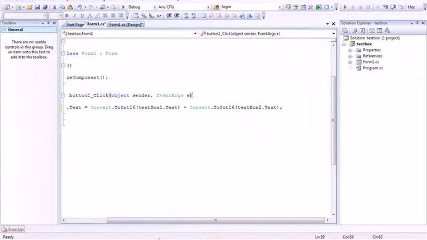The width and height of the screenshot is (427, 240).
Task: Toggle auto-hide pin on Solution Explorer
Action: (x=417, y=23)
